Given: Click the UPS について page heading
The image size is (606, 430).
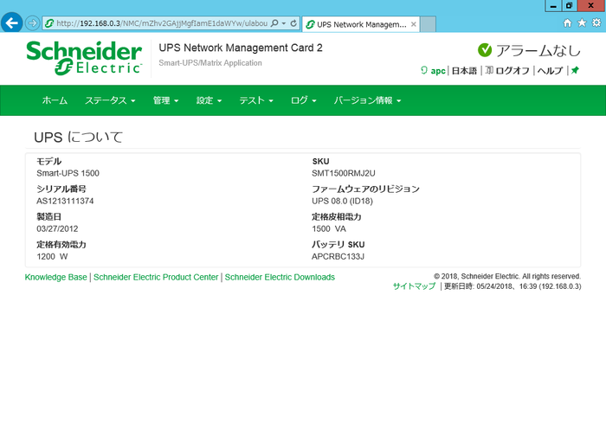Looking at the screenshot, I should pos(79,138).
